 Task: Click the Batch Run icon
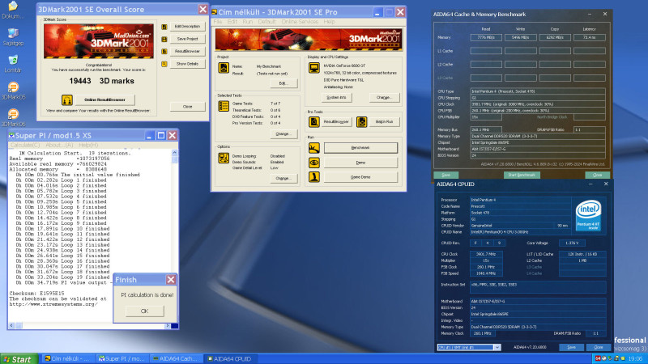[x=361, y=122]
